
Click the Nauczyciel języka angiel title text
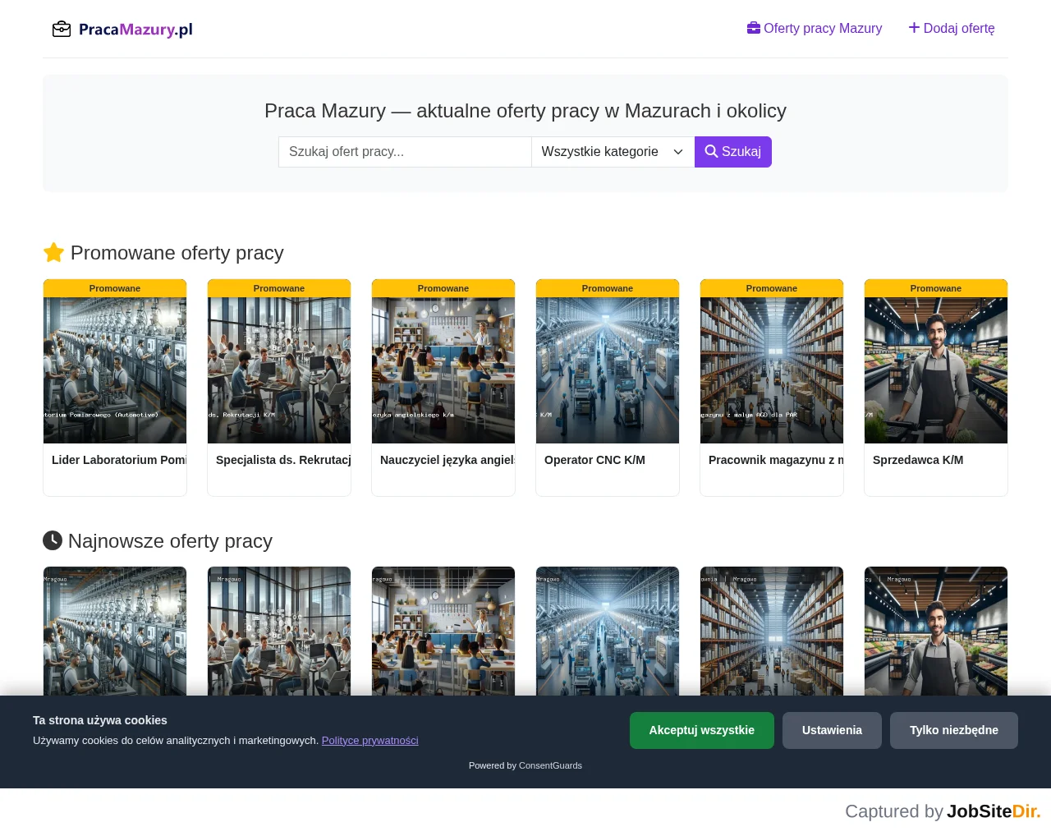coord(447,460)
